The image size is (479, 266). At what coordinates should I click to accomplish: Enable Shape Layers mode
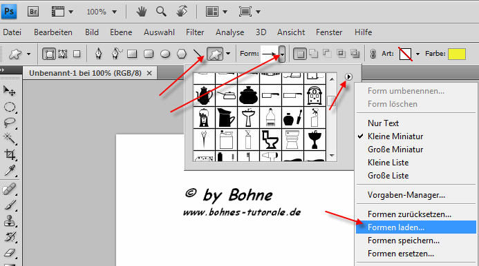49,54
